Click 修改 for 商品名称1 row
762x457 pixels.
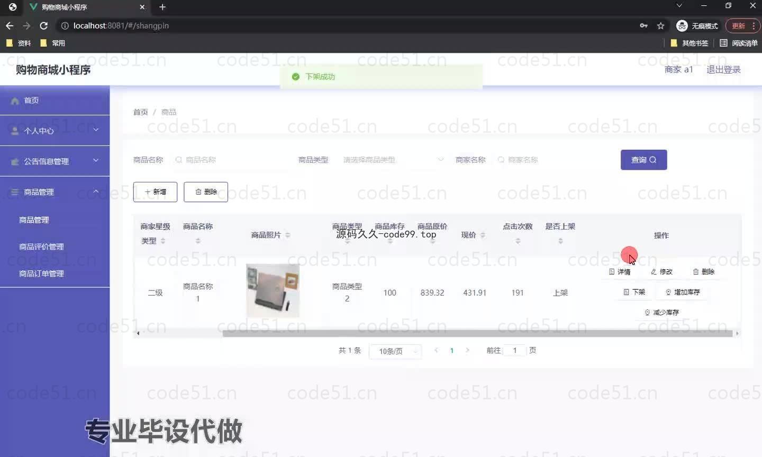pos(661,272)
